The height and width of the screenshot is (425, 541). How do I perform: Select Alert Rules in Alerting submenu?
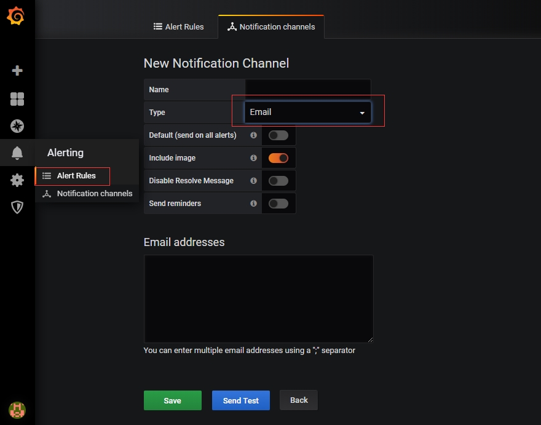coord(76,176)
